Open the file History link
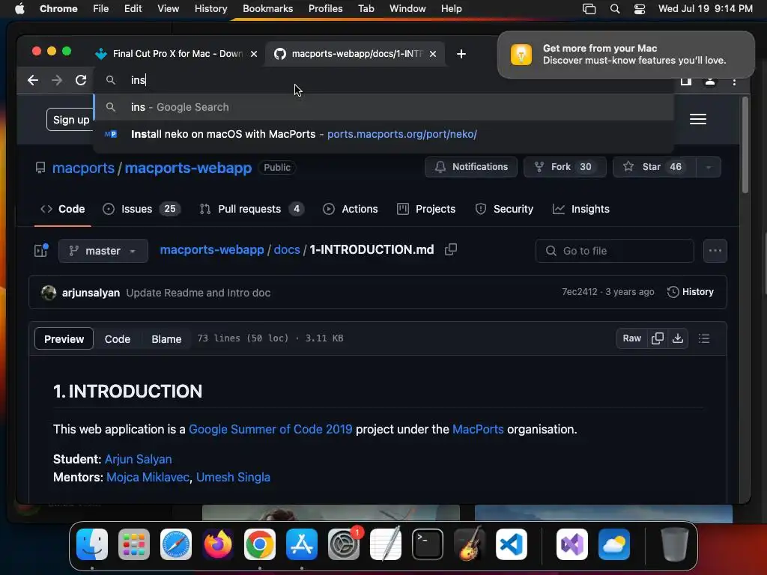This screenshot has height=575, width=767. 690,292
